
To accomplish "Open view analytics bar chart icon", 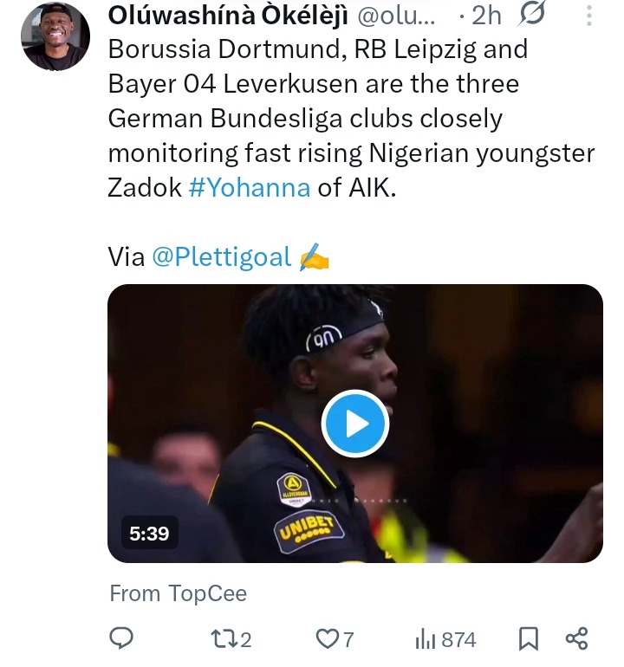I will pyautogui.click(x=426, y=639).
